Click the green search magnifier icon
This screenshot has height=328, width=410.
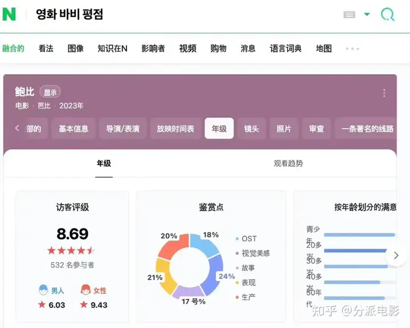(388, 14)
